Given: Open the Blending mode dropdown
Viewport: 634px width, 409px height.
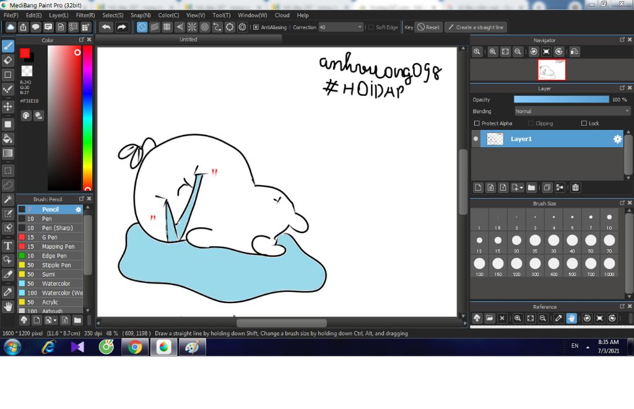Looking at the screenshot, I should (x=572, y=111).
